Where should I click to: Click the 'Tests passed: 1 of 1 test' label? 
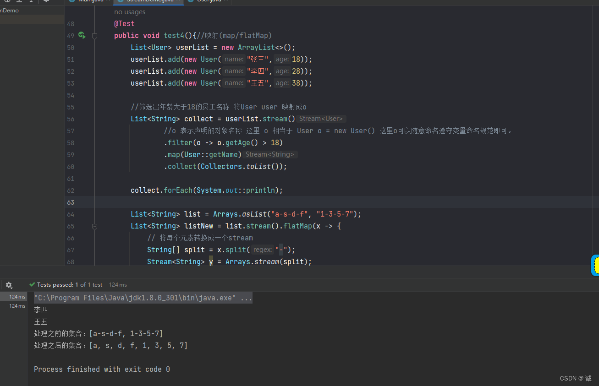click(70, 285)
